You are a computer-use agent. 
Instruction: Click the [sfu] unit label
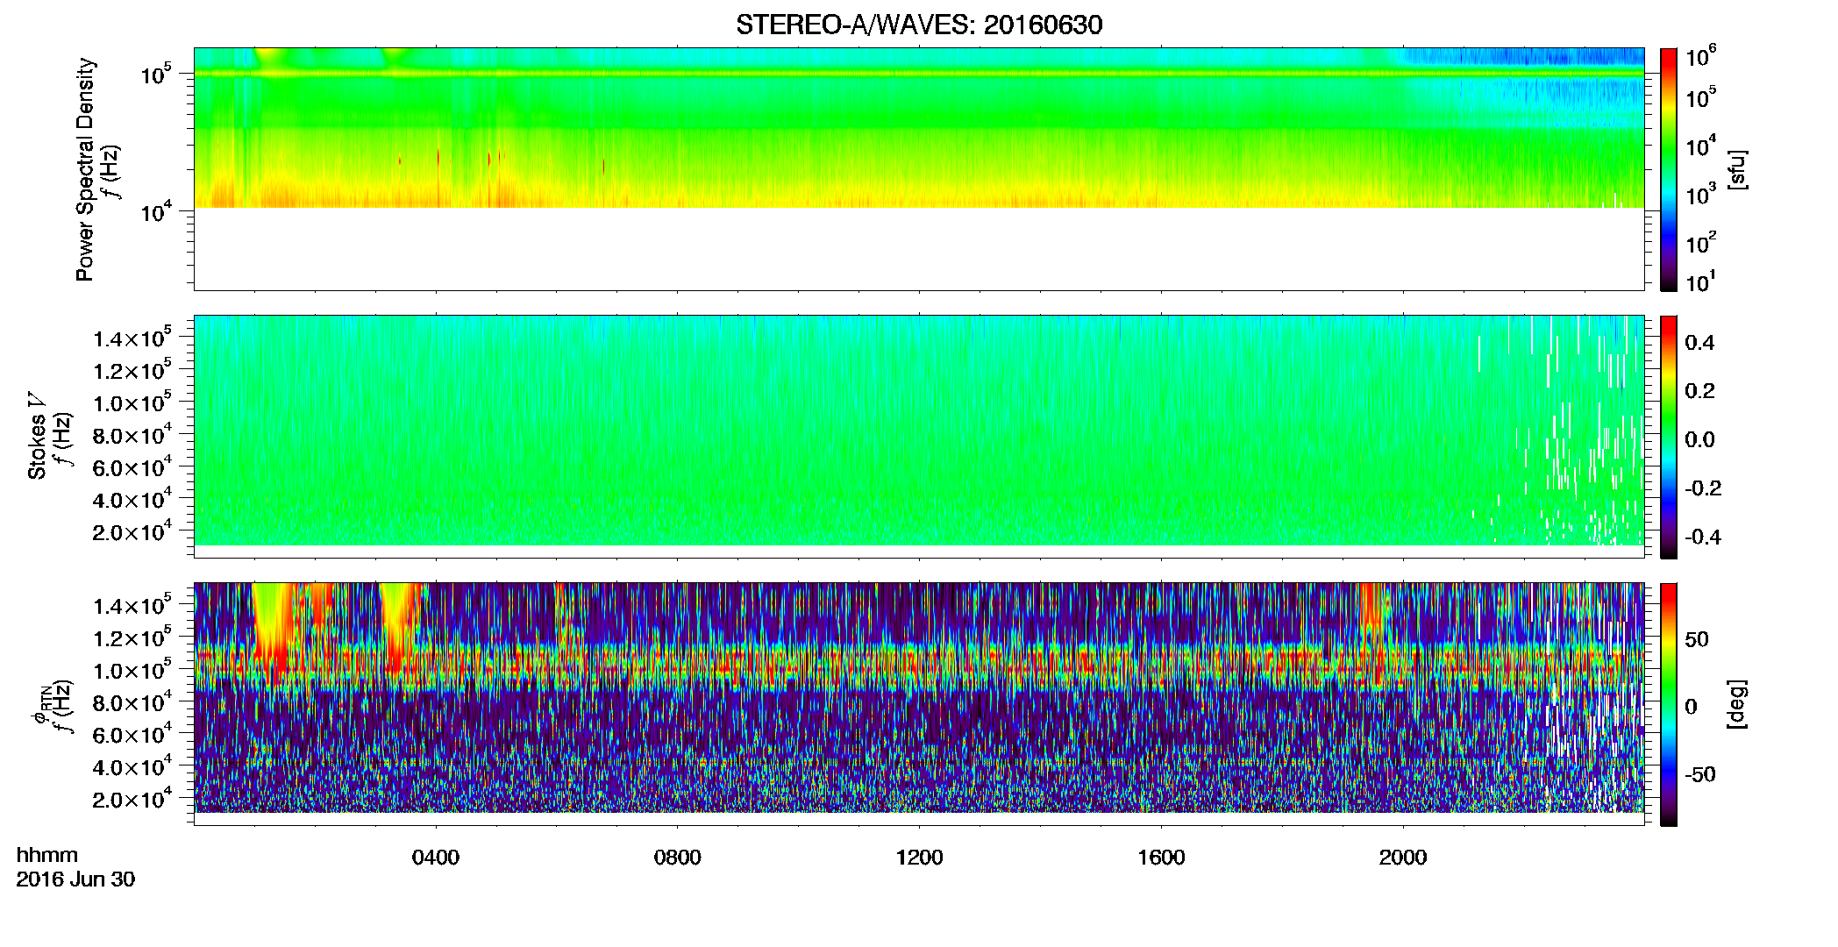(1737, 169)
